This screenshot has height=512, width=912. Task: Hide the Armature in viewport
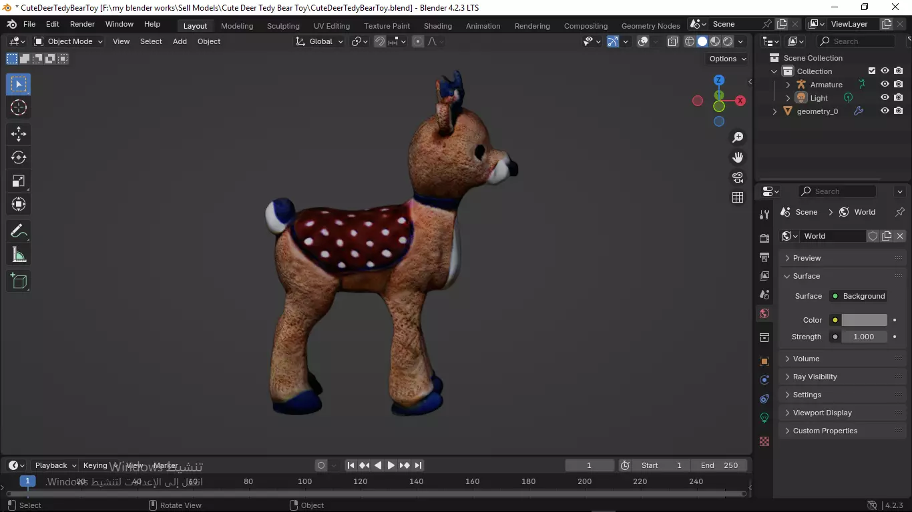coord(885,85)
